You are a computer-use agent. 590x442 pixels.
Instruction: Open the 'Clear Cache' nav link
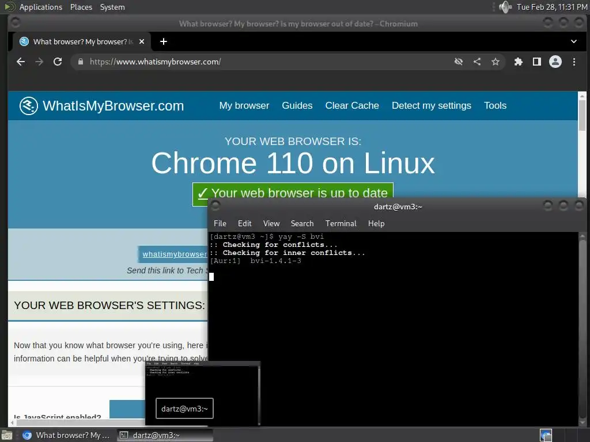352,106
